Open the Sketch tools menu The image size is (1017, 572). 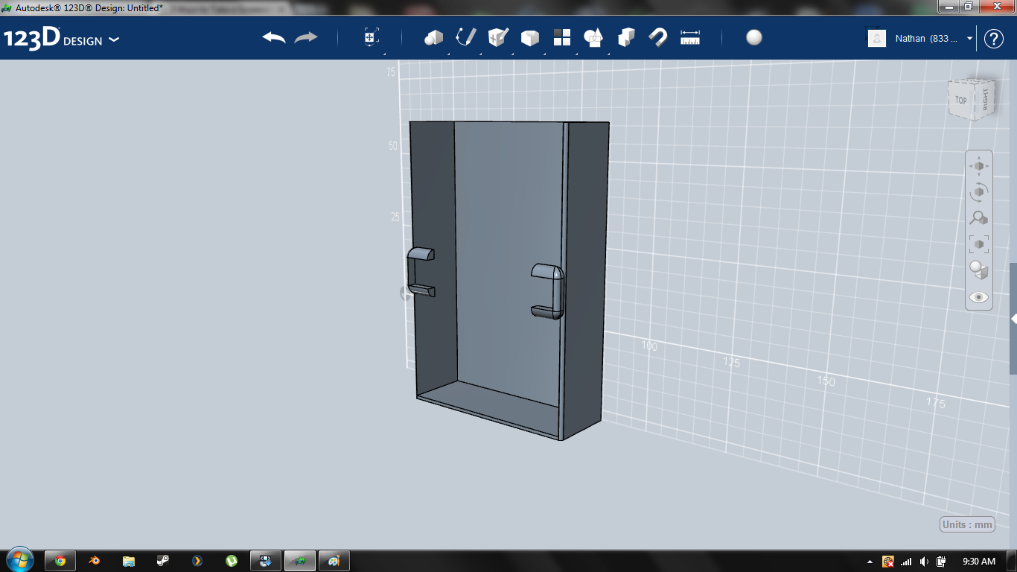pos(465,38)
